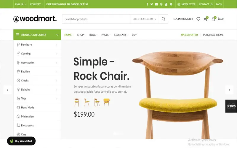Click the Search for products field
Screen dimensions: 237x148
point(96,19)
